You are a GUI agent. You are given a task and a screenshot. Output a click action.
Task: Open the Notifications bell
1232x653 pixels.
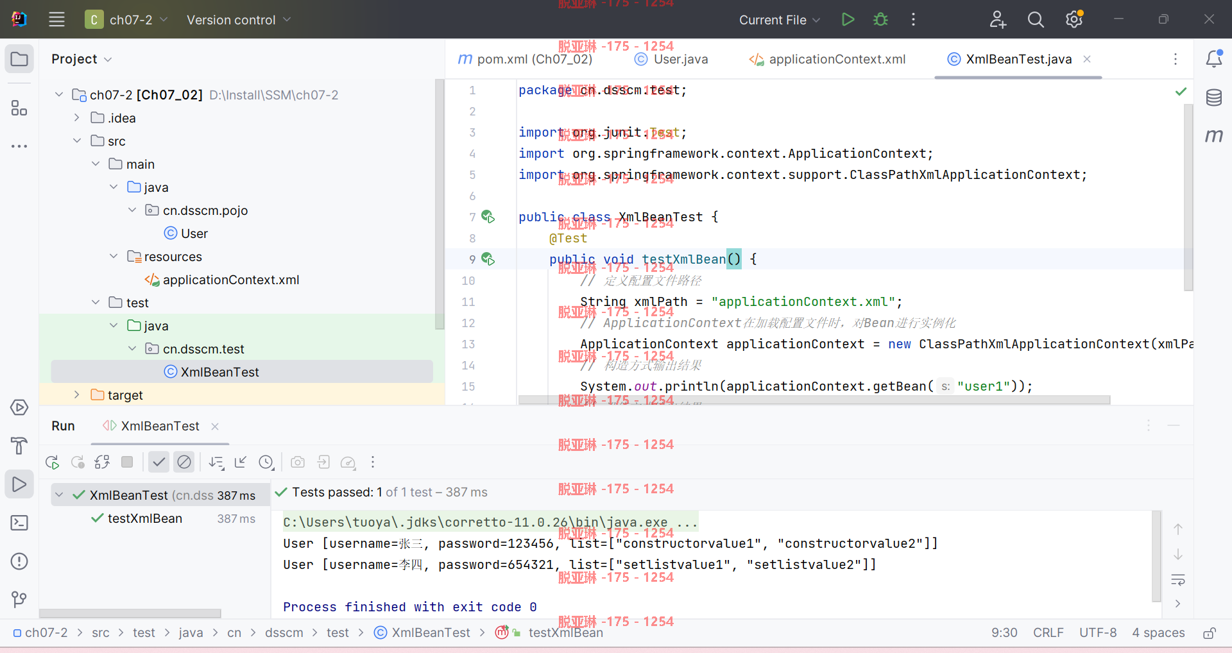1214,59
